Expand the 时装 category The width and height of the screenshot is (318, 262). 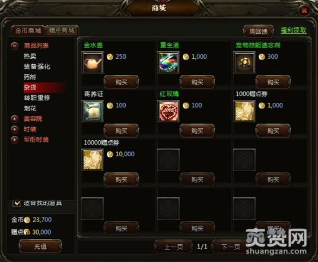pos(14,129)
